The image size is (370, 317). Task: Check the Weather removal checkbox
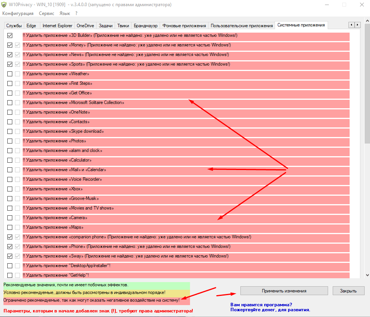pyautogui.click(x=10, y=74)
